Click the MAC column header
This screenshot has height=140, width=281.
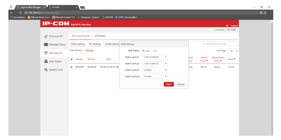point(109,59)
